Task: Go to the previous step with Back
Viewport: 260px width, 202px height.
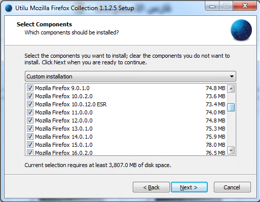Action: click(151, 187)
